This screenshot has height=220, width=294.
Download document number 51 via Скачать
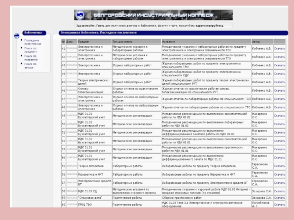(x=279, y=132)
